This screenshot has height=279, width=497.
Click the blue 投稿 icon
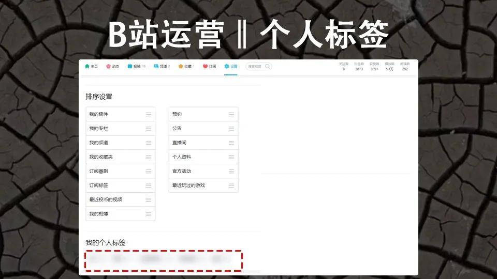[130, 66]
